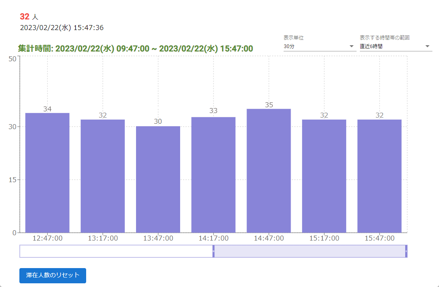Click the right handle of range slider
The image size is (439, 287).
[406, 251]
